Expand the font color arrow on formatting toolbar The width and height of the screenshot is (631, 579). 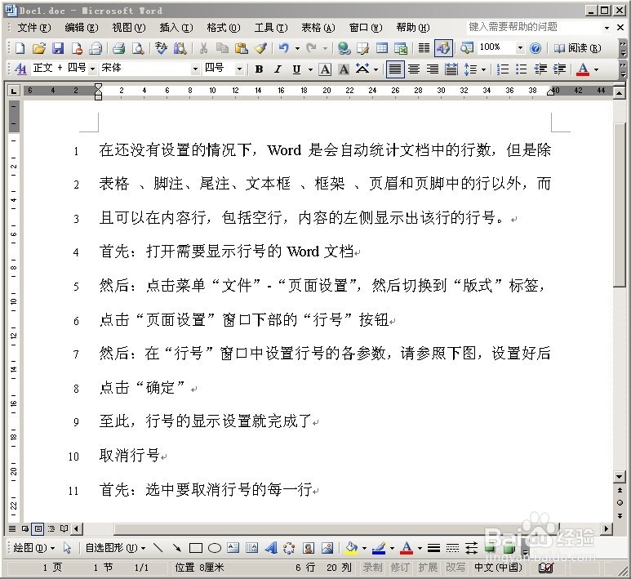597,69
